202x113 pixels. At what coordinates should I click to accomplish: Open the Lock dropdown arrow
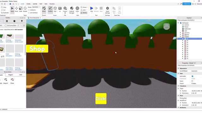pyautogui.click(x=87, y=10)
